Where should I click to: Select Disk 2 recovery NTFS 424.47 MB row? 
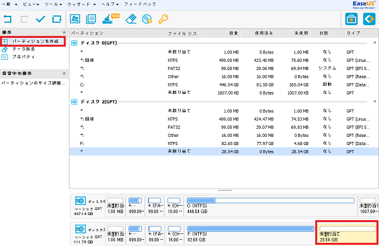[x=224, y=119]
